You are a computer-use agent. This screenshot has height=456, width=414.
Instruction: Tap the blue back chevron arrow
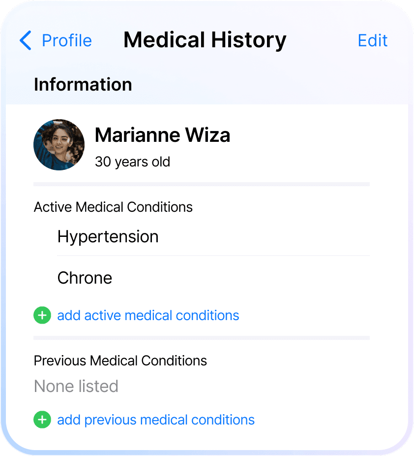tap(26, 40)
